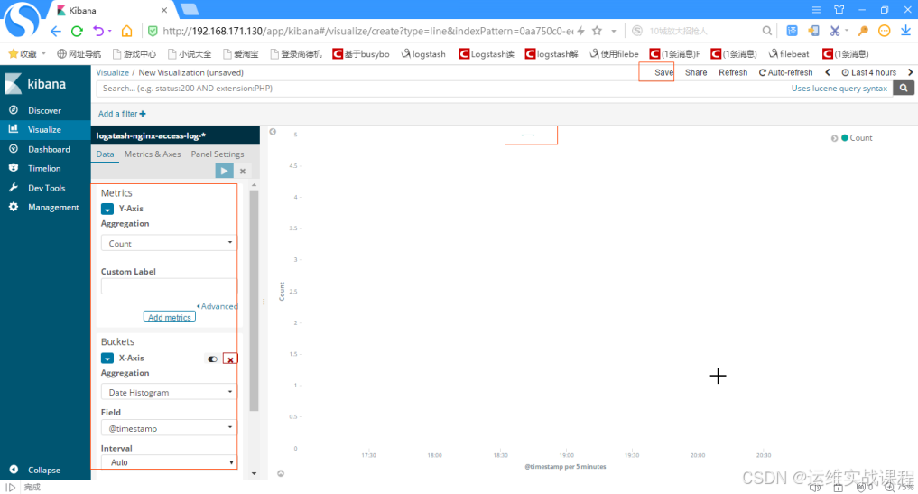Click the Kibana logo

point(36,83)
